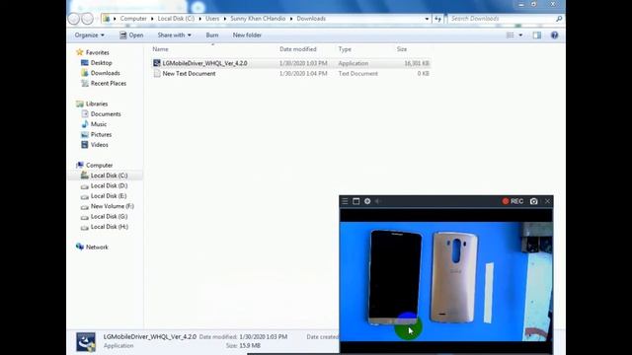Click the camera viewer window mode icon
632x355 pixels.
(355, 201)
